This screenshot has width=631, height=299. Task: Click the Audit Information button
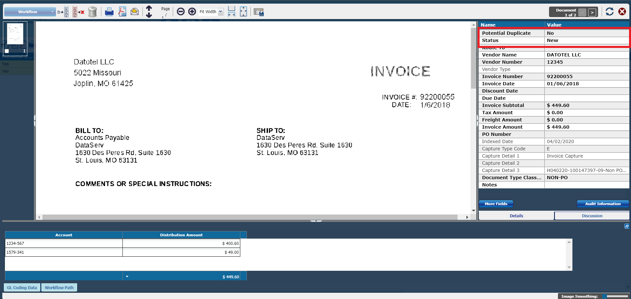click(x=603, y=204)
